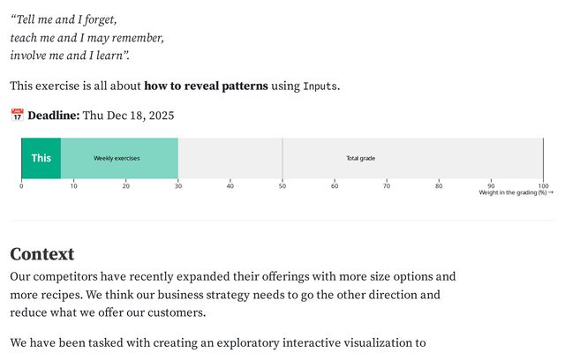Click the 100 tick label on the axis
The height and width of the screenshot is (353, 565).
coord(543,185)
